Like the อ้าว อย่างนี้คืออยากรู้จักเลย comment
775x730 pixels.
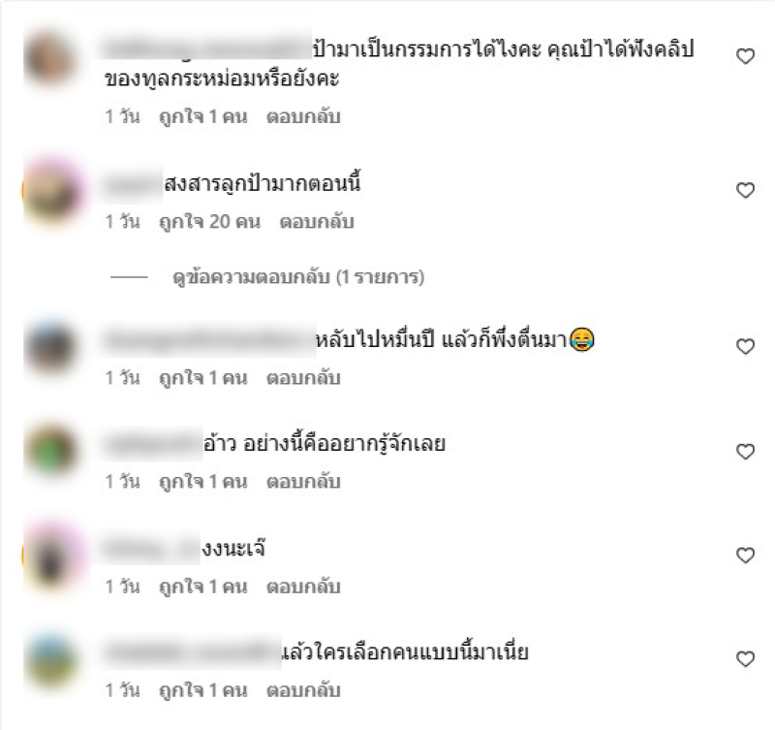point(745,452)
